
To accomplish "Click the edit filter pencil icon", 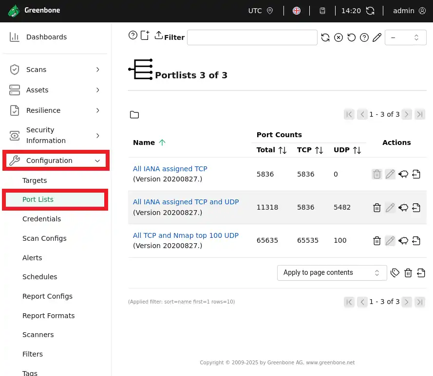I will 377,38.
